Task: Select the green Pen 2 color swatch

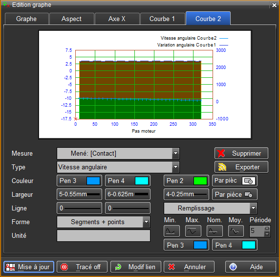Action: pyautogui.click(x=200, y=181)
